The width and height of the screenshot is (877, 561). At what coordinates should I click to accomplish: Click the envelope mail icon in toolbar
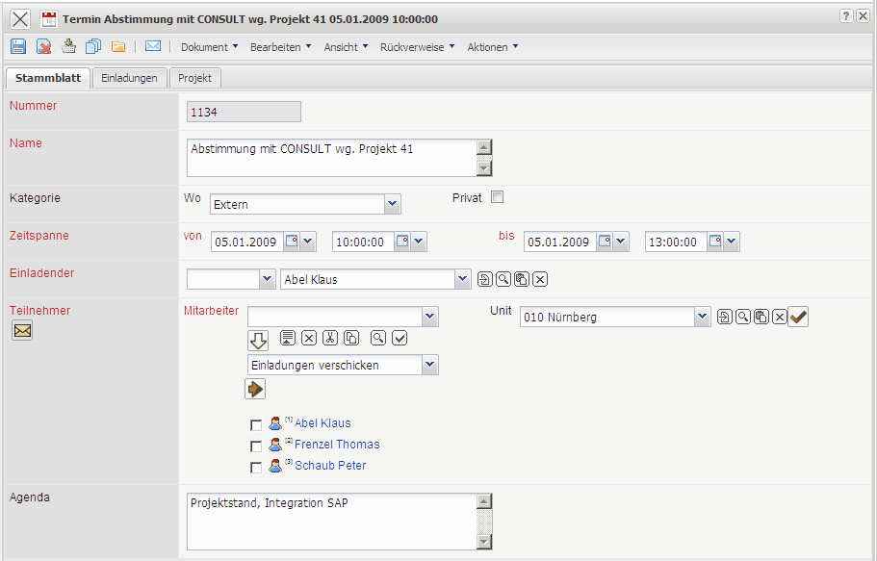153,46
